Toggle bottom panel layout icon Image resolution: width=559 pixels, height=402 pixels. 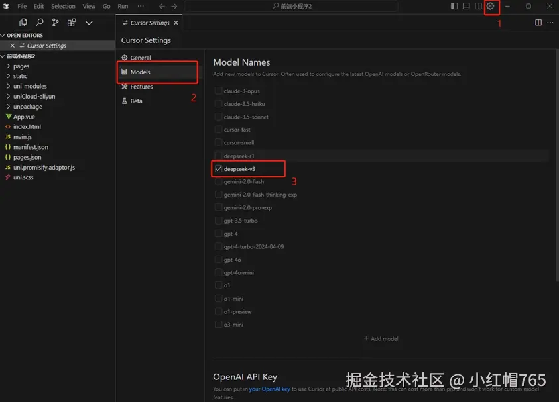[466, 6]
